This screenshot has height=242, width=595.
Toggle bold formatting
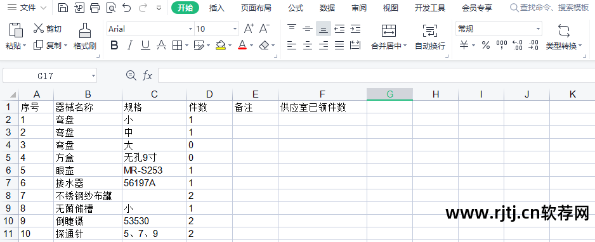114,46
